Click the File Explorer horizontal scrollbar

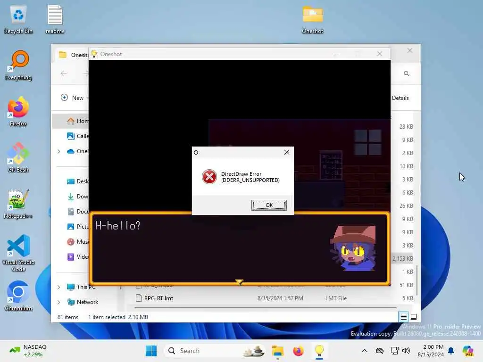point(266,307)
